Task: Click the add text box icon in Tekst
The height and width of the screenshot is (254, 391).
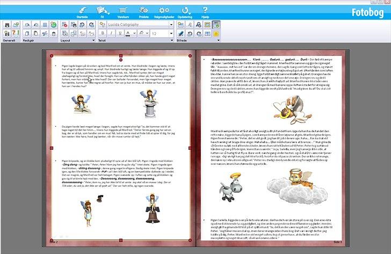Action: [x=102, y=25]
